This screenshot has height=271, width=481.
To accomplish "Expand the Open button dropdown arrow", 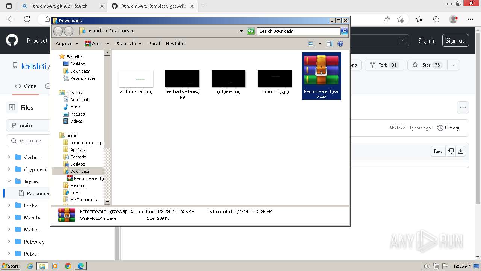I will [108, 44].
